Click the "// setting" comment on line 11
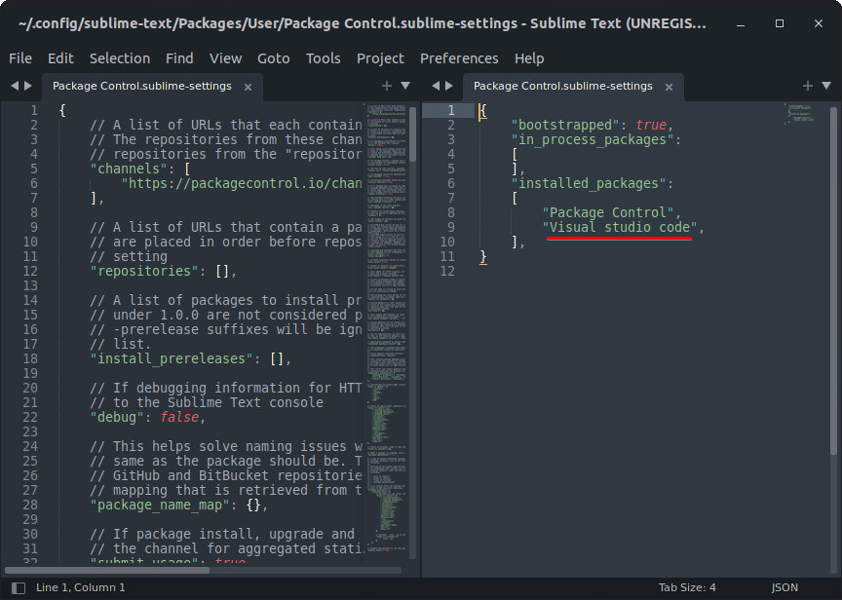Viewport: 842px width, 600px height. [x=129, y=256]
